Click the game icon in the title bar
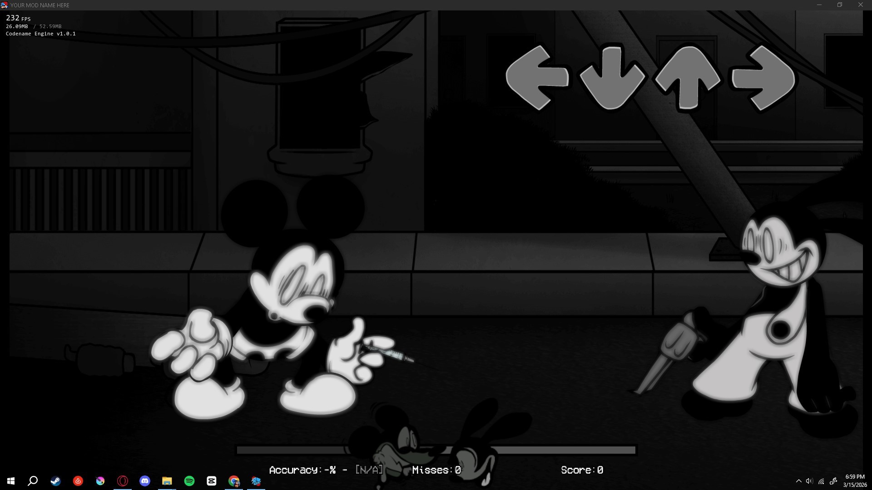 tap(5, 5)
